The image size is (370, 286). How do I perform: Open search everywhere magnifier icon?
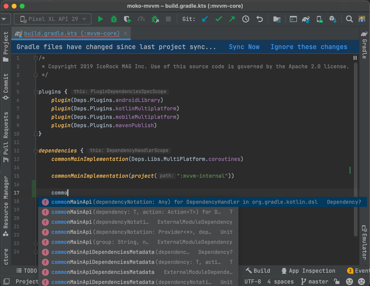349,19
